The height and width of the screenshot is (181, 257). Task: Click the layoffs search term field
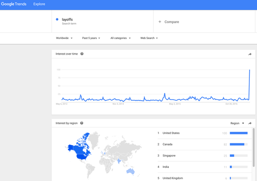(x=102, y=21)
